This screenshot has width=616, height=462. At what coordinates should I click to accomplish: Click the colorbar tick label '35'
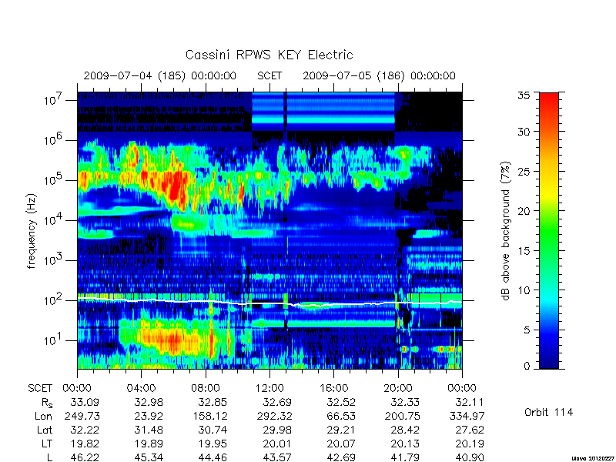[x=523, y=95]
